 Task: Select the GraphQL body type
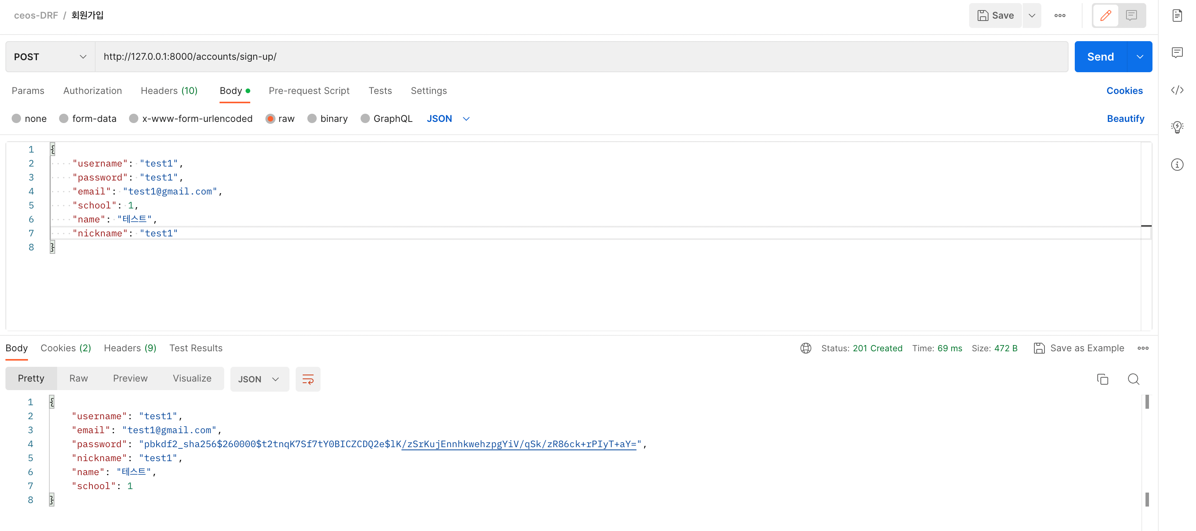386,119
